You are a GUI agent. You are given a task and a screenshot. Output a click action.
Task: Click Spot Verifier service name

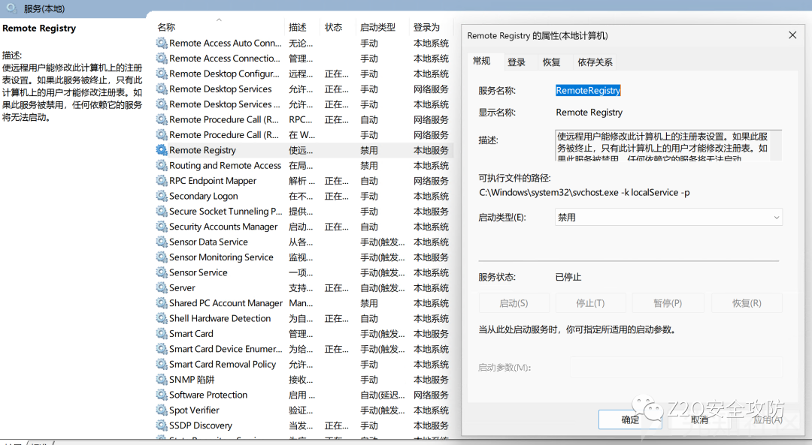pyautogui.click(x=194, y=410)
